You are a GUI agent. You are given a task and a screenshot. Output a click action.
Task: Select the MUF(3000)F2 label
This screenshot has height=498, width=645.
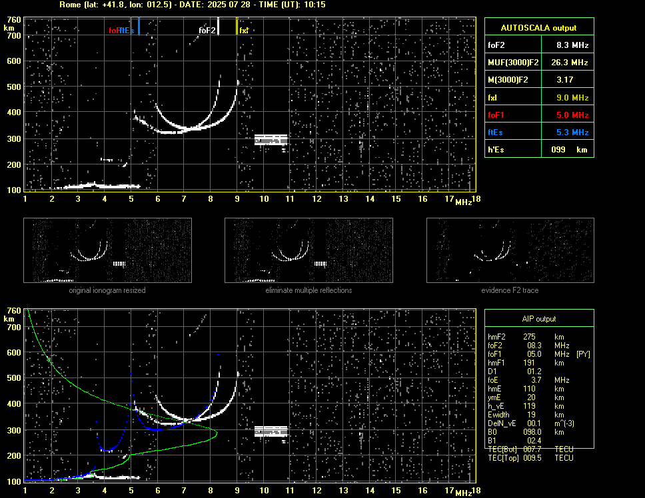[x=513, y=63]
